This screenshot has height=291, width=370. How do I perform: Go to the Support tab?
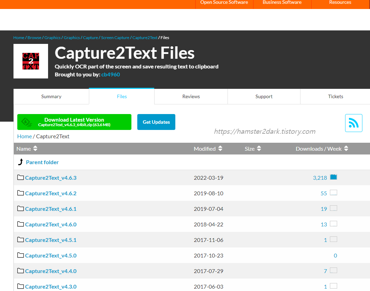coord(264,96)
